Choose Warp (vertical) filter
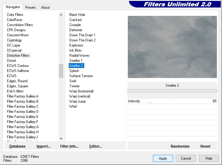The height and width of the screenshot is (165, 222). (80, 96)
